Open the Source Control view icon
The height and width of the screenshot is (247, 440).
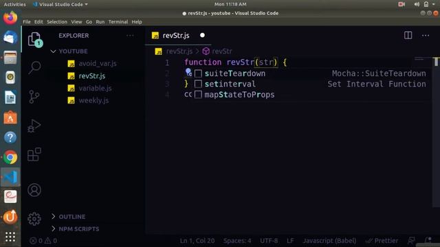pyautogui.click(x=34, y=97)
